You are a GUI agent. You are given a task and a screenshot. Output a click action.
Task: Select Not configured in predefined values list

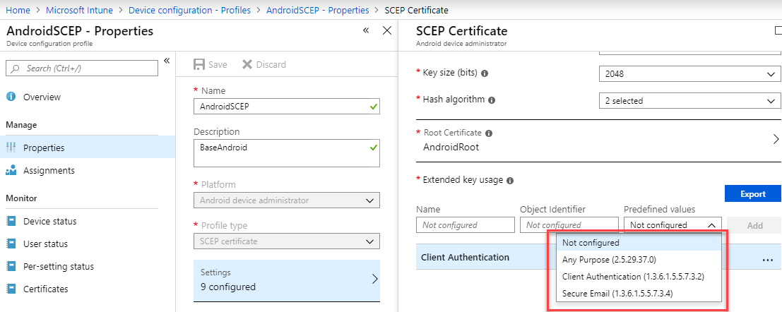coord(639,243)
